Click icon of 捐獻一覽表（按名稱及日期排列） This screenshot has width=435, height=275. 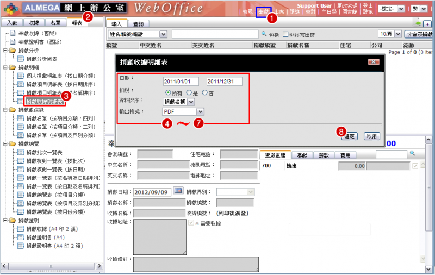[21, 178]
